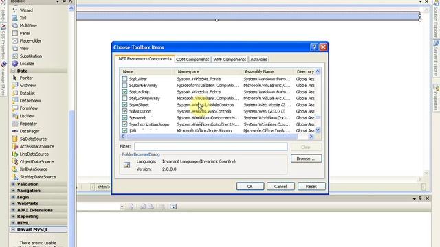This screenshot has height=247, width=440.
Task: Open the COM Components tab
Action: point(192,60)
